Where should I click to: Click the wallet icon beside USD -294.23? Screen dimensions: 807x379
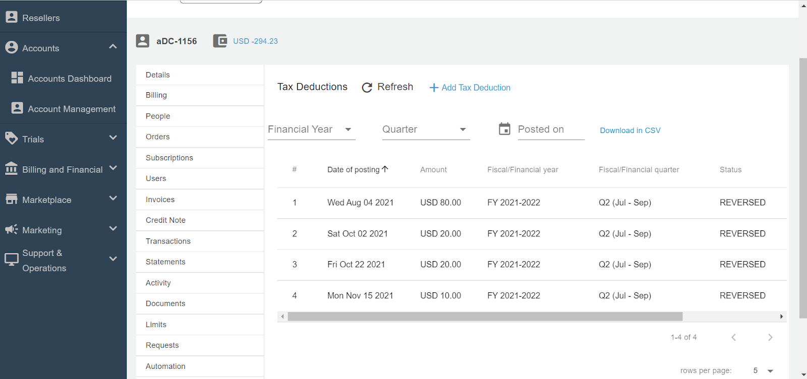click(x=220, y=41)
